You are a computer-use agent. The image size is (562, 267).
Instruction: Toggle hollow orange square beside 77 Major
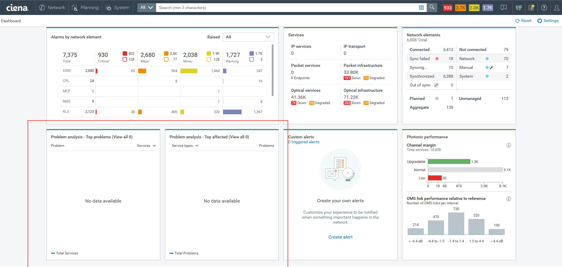pyautogui.click(x=166, y=59)
